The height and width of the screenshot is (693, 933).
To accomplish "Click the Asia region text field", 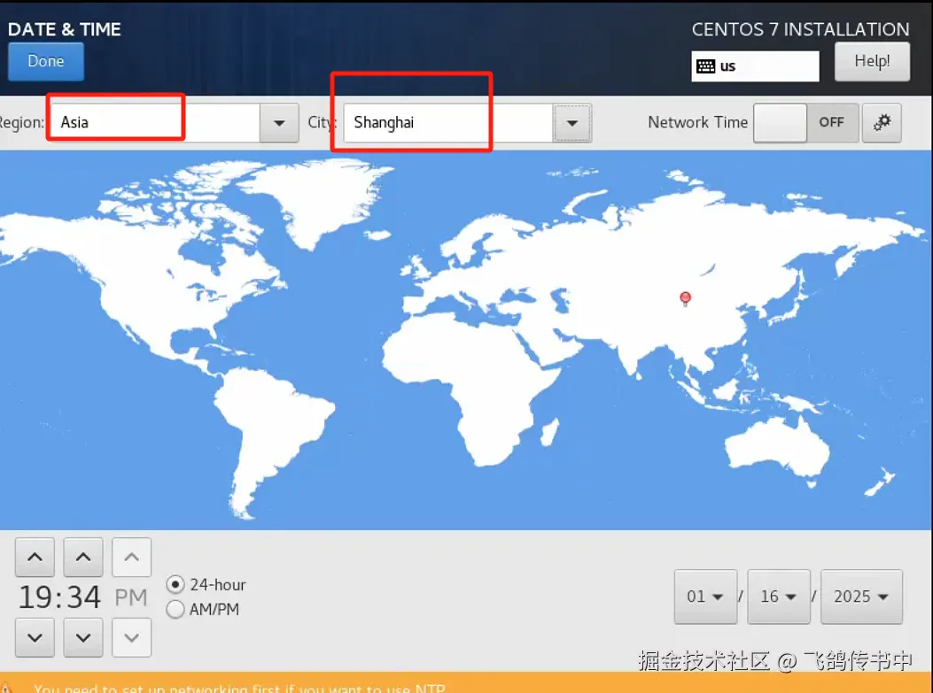I will click(x=155, y=123).
